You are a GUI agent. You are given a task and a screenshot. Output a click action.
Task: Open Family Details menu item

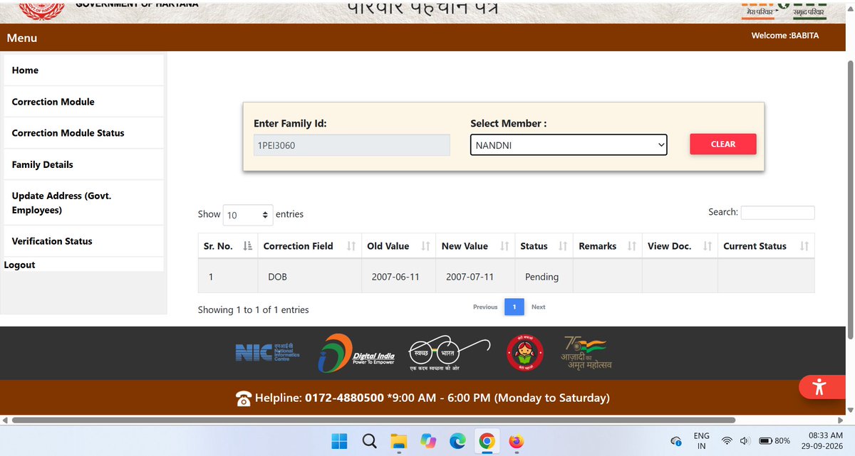(x=84, y=164)
